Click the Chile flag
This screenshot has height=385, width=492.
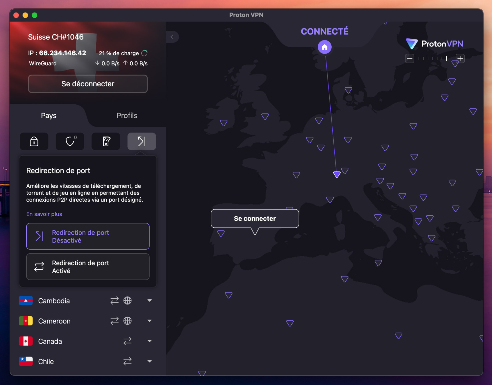[26, 361]
